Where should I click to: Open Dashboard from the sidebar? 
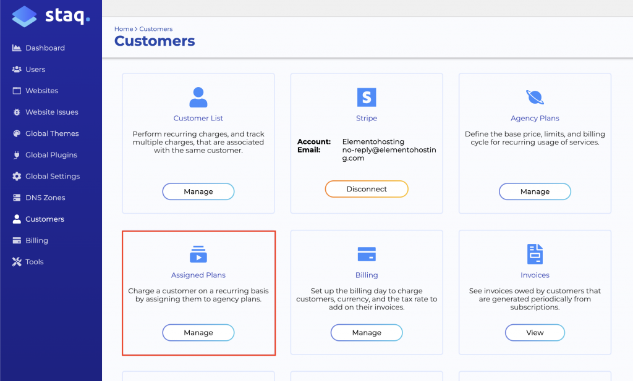45,48
